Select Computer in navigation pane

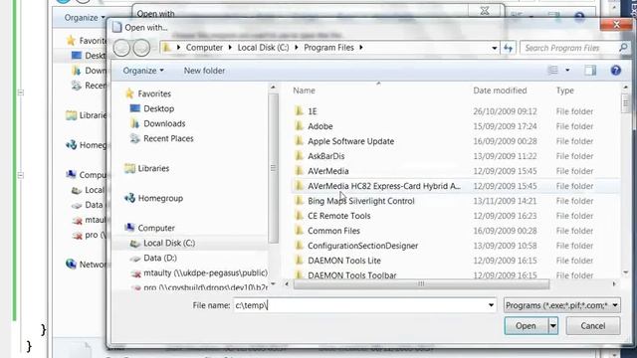pos(156,228)
